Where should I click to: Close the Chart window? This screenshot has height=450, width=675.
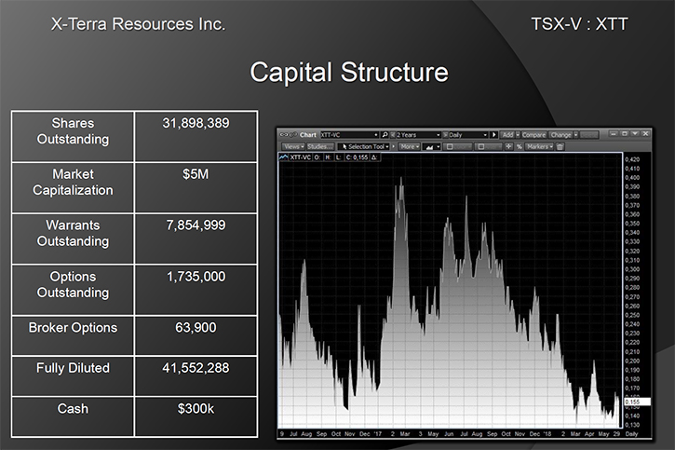click(x=645, y=134)
